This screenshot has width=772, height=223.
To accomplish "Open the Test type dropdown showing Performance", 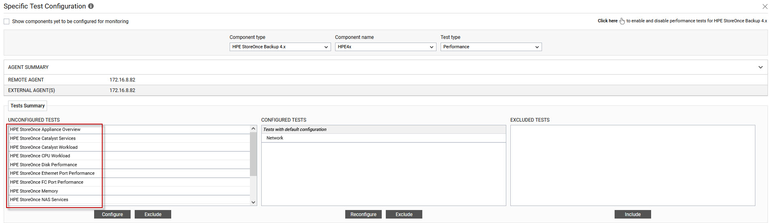I will coord(491,47).
